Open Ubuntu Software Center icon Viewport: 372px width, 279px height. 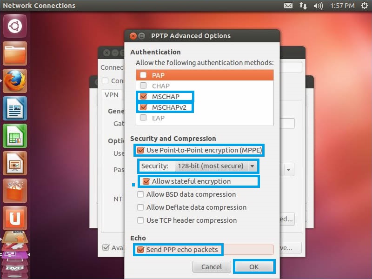[x=15, y=191]
